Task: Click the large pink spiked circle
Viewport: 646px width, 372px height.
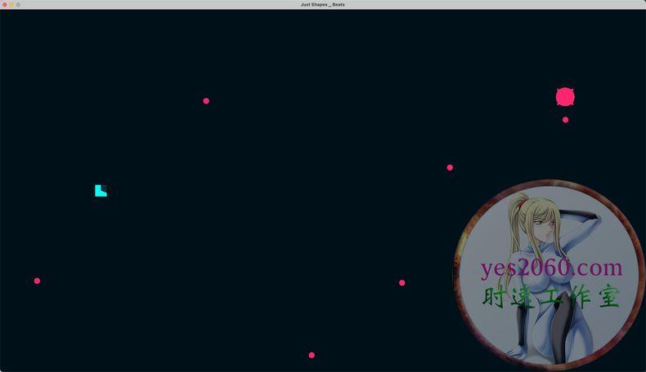Action: tap(565, 97)
